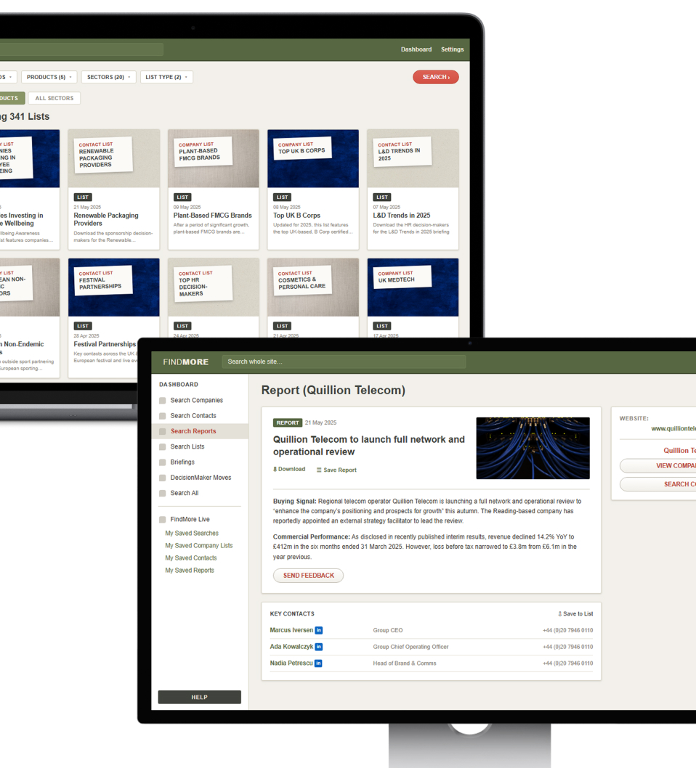The height and width of the screenshot is (768, 696).
Task: Open My Saved Reports
Action: pos(189,570)
